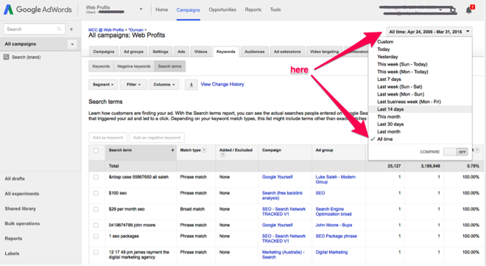Click the View Change History link

222,84
